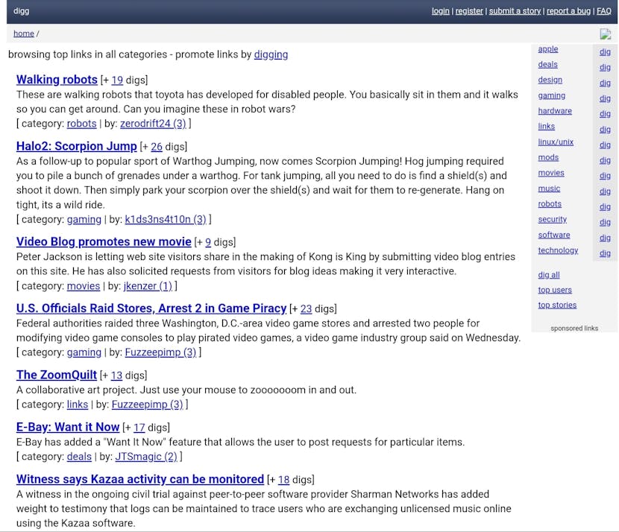Open the Walking robots story
Screen dimensions: 619x532
57,80
